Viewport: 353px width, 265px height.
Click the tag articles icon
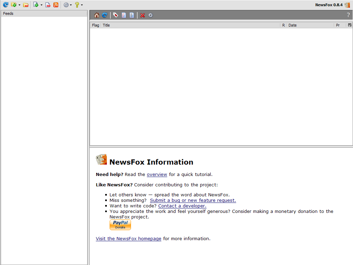(x=115, y=15)
